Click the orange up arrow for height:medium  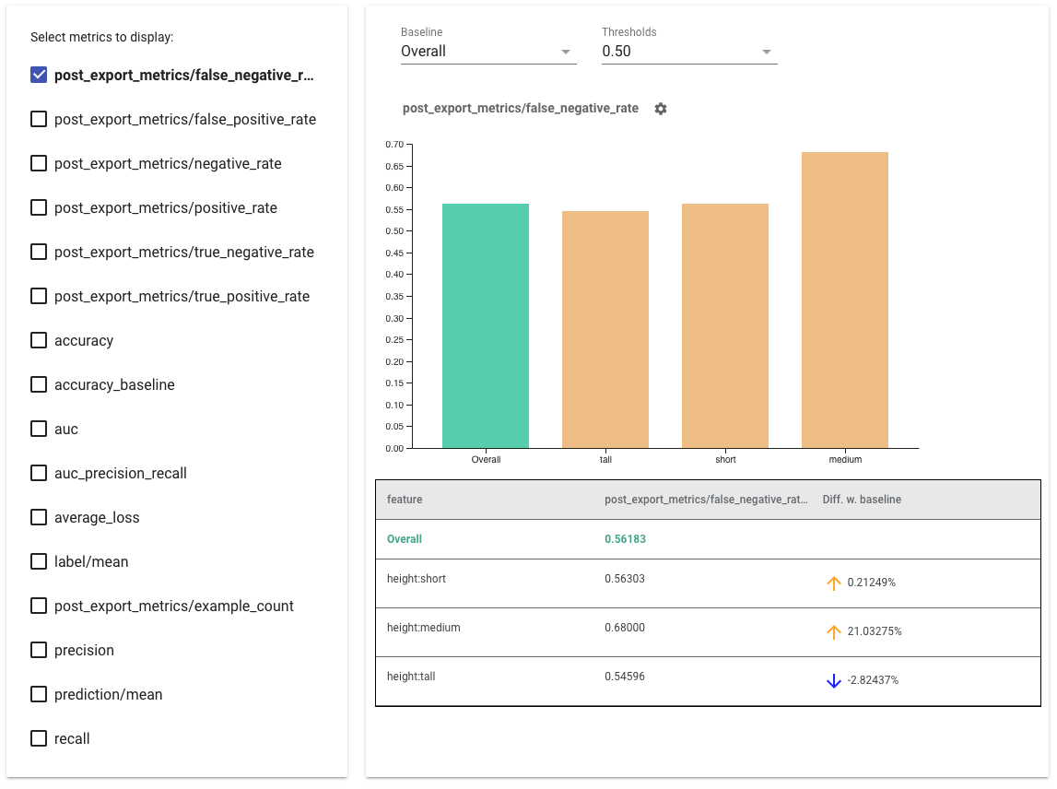[834, 631]
